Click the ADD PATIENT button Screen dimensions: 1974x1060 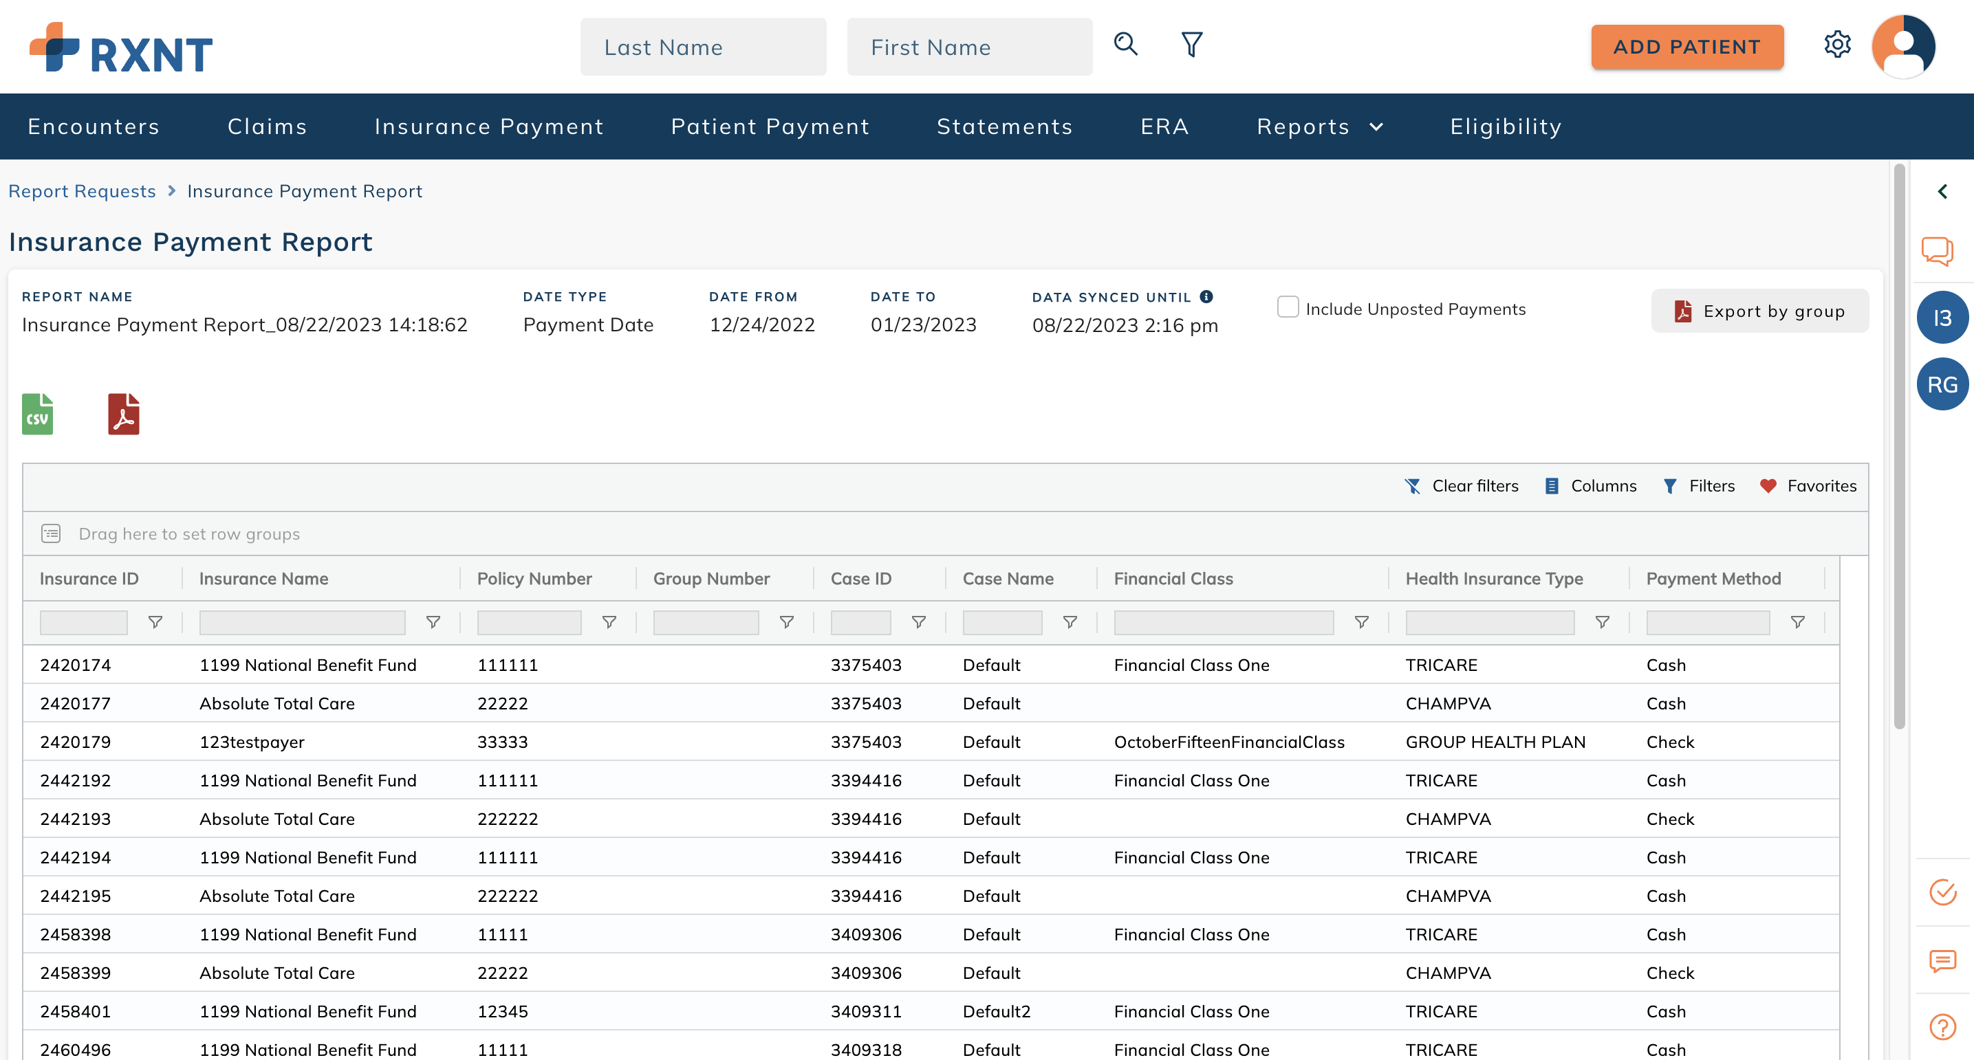1686,47
